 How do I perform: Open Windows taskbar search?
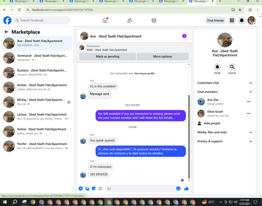[x=15, y=202]
